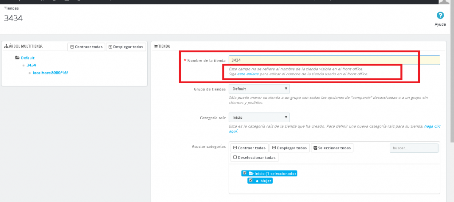
Task: Click the Default folder icon in tree
Action: (x=17, y=58)
